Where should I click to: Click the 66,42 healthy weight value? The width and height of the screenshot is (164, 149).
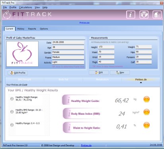122,100
